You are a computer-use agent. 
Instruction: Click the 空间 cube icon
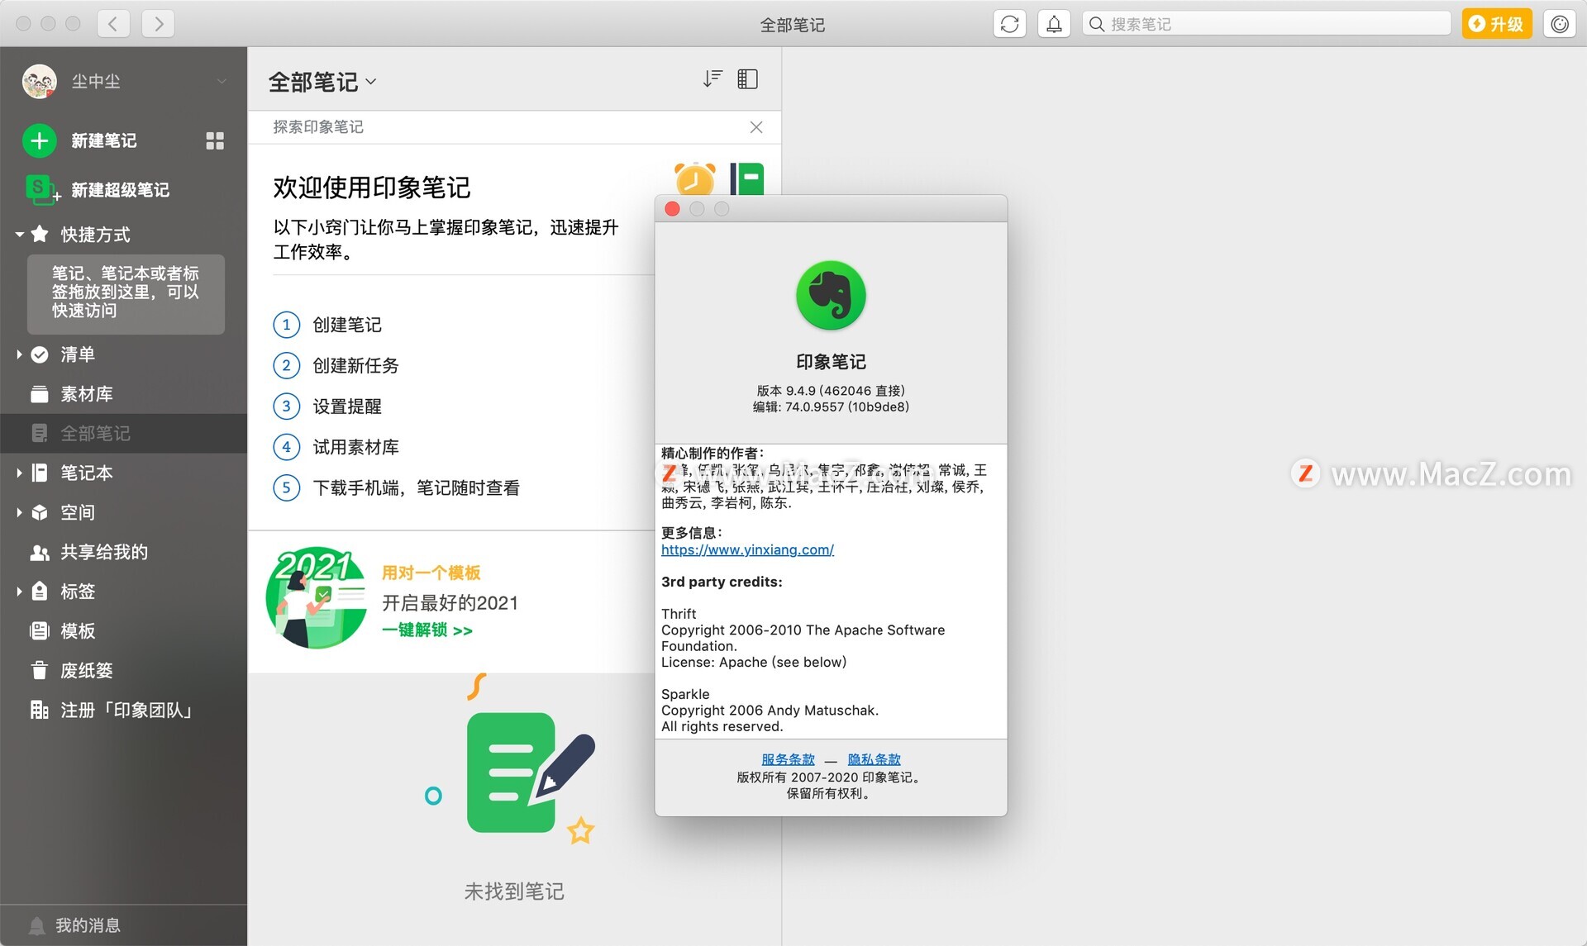pyautogui.click(x=40, y=512)
